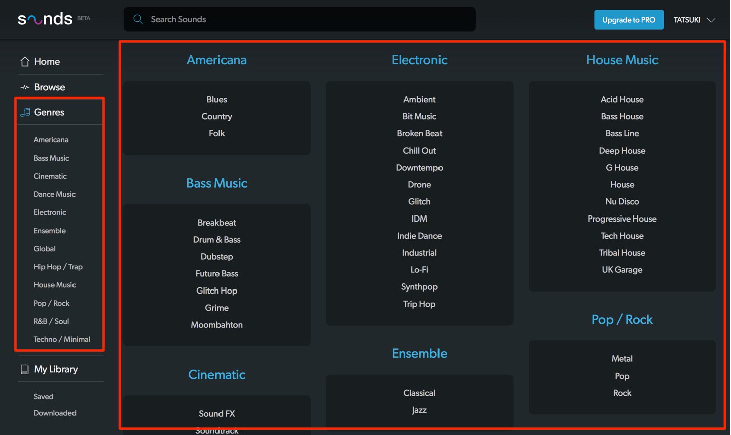
Task: Click the Genres music note icon
Action: (25, 112)
